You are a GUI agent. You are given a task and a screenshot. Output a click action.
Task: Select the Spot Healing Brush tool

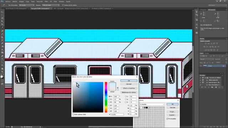point(2,31)
